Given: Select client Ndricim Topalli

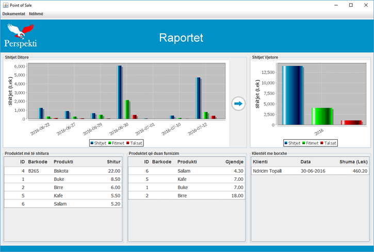Looking at the screenshot, I should click(267, 171).
